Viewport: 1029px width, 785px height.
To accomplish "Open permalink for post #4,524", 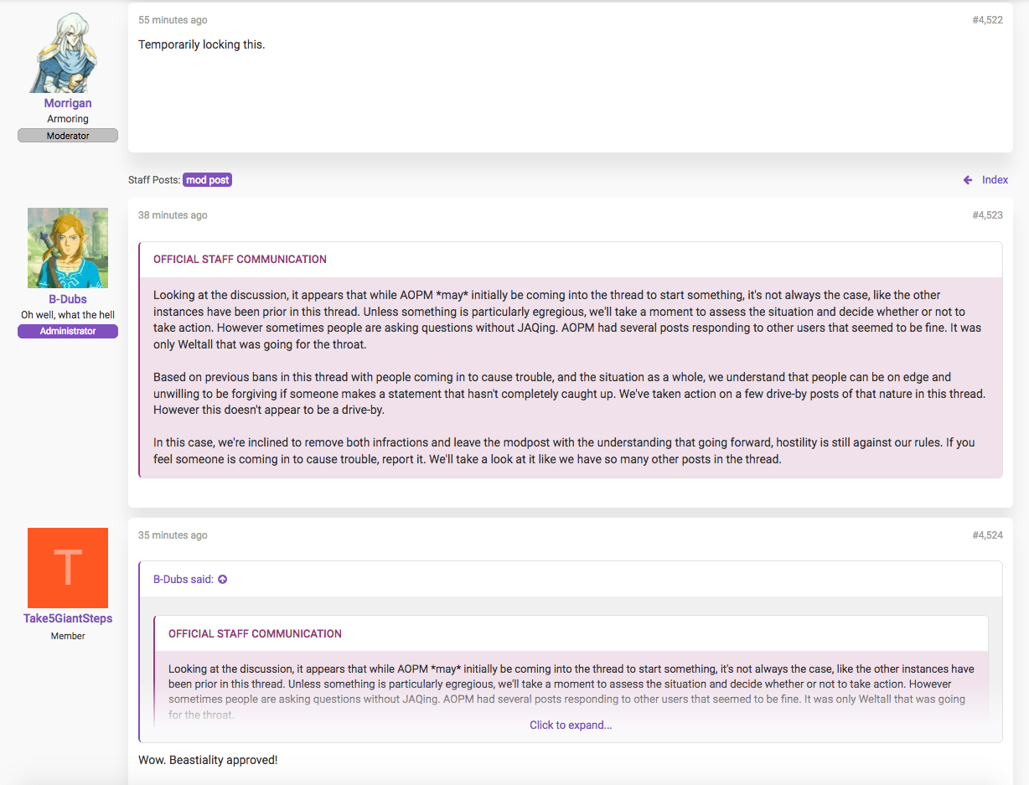I will point(987,535).
